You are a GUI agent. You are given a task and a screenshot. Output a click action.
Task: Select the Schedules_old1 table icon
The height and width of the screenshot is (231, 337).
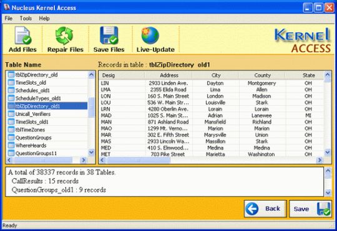[x=11, y=90]
